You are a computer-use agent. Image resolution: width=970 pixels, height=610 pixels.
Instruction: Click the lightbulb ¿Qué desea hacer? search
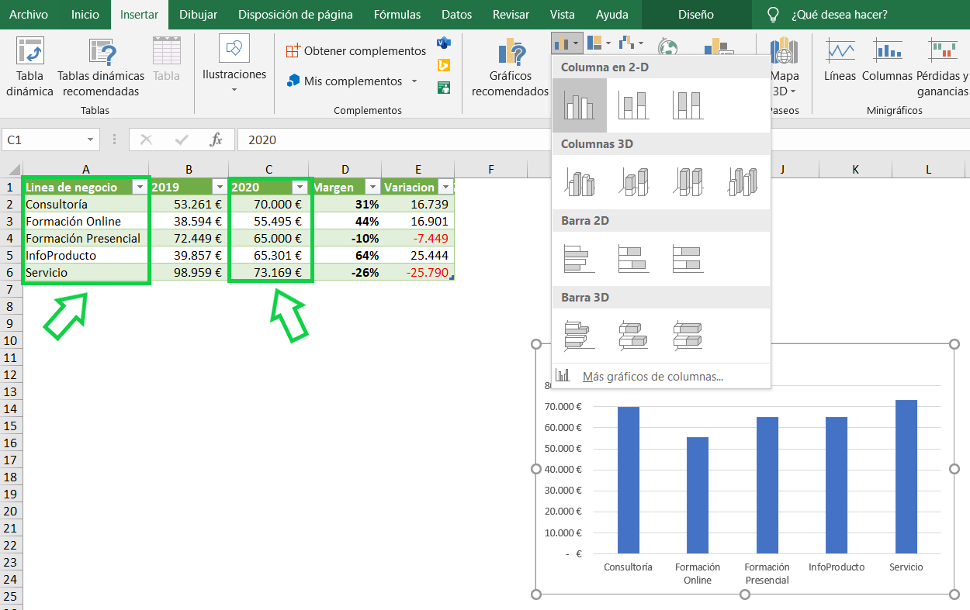point(827,15)
